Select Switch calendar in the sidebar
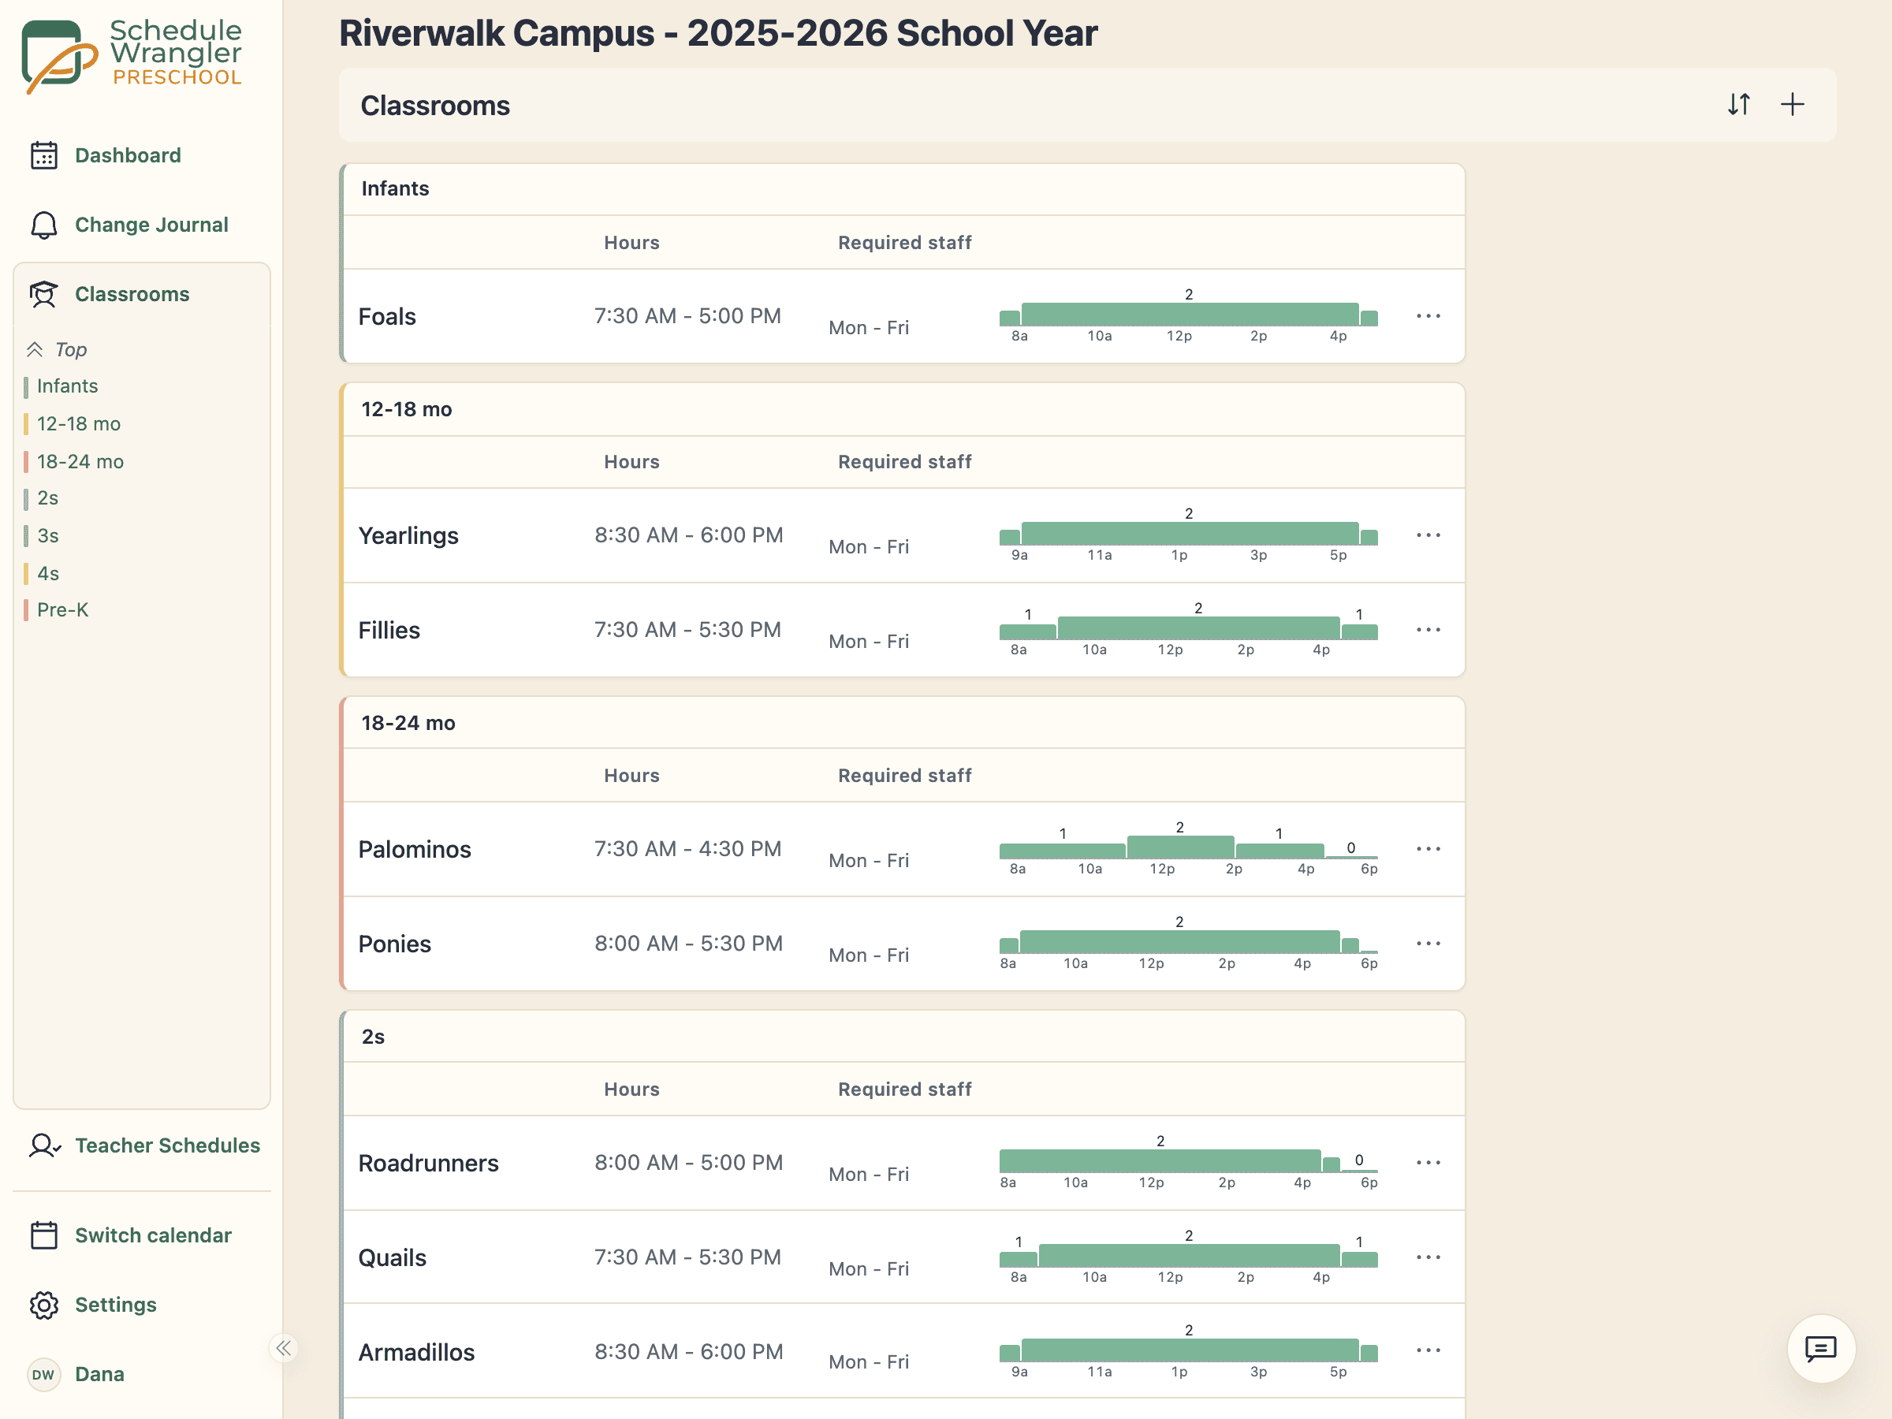The width and height of the screenshot is (1892, 1419). [153, 1235]
